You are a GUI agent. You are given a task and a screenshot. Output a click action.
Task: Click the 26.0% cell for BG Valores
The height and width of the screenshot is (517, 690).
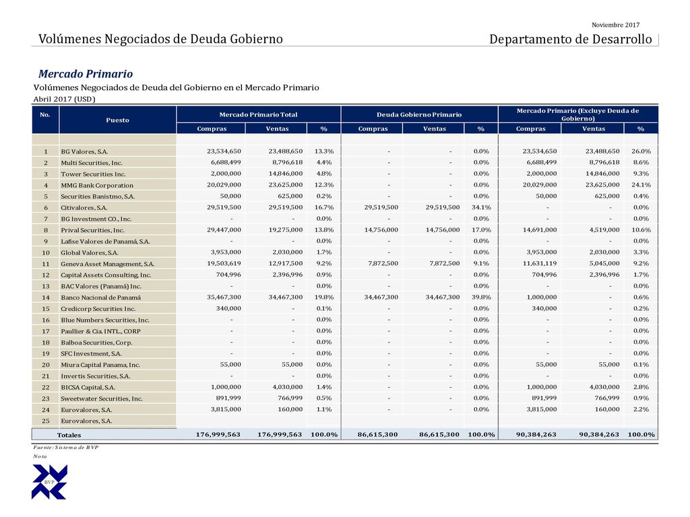(x=641, y=151)
